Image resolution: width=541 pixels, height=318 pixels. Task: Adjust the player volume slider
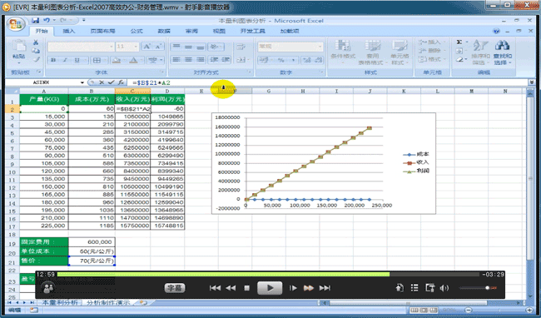478,288
